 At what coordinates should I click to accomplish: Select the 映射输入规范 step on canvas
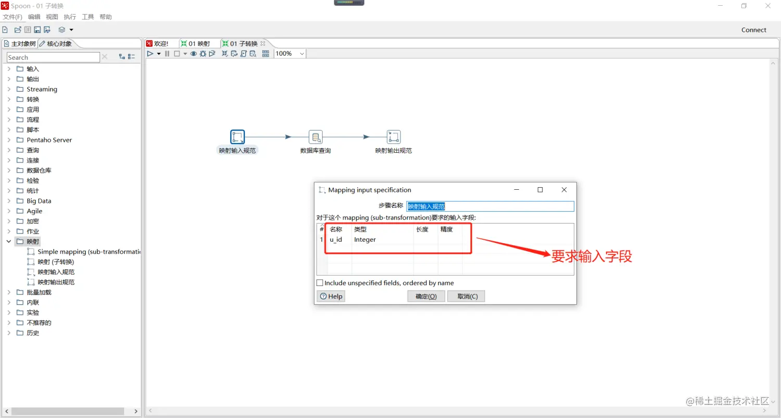tap(237, 137)
